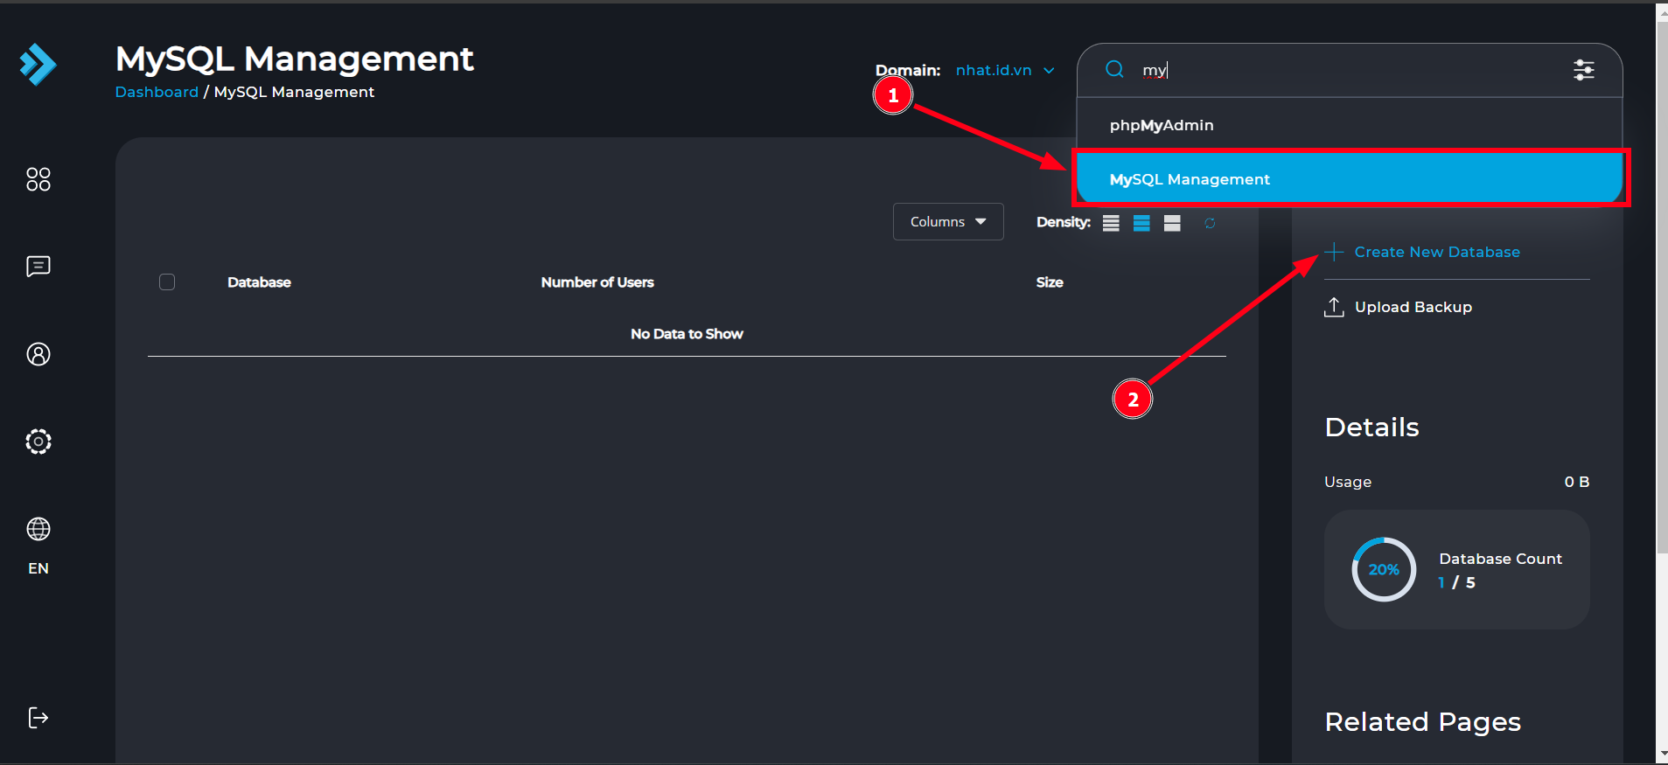Click the 0 B usage value
This screenshot has width=1668, height=765.
[1577, 482]
